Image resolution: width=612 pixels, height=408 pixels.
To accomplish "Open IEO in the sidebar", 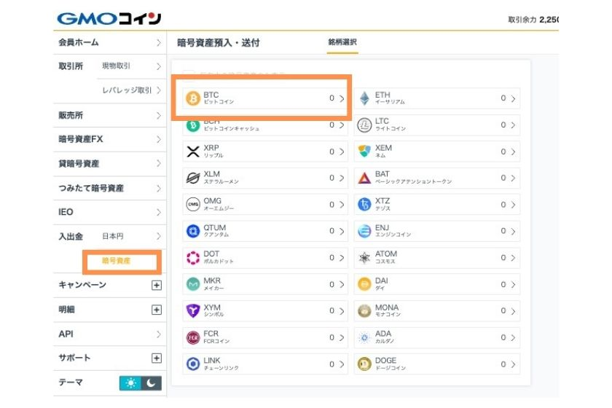I will [110, 212].
